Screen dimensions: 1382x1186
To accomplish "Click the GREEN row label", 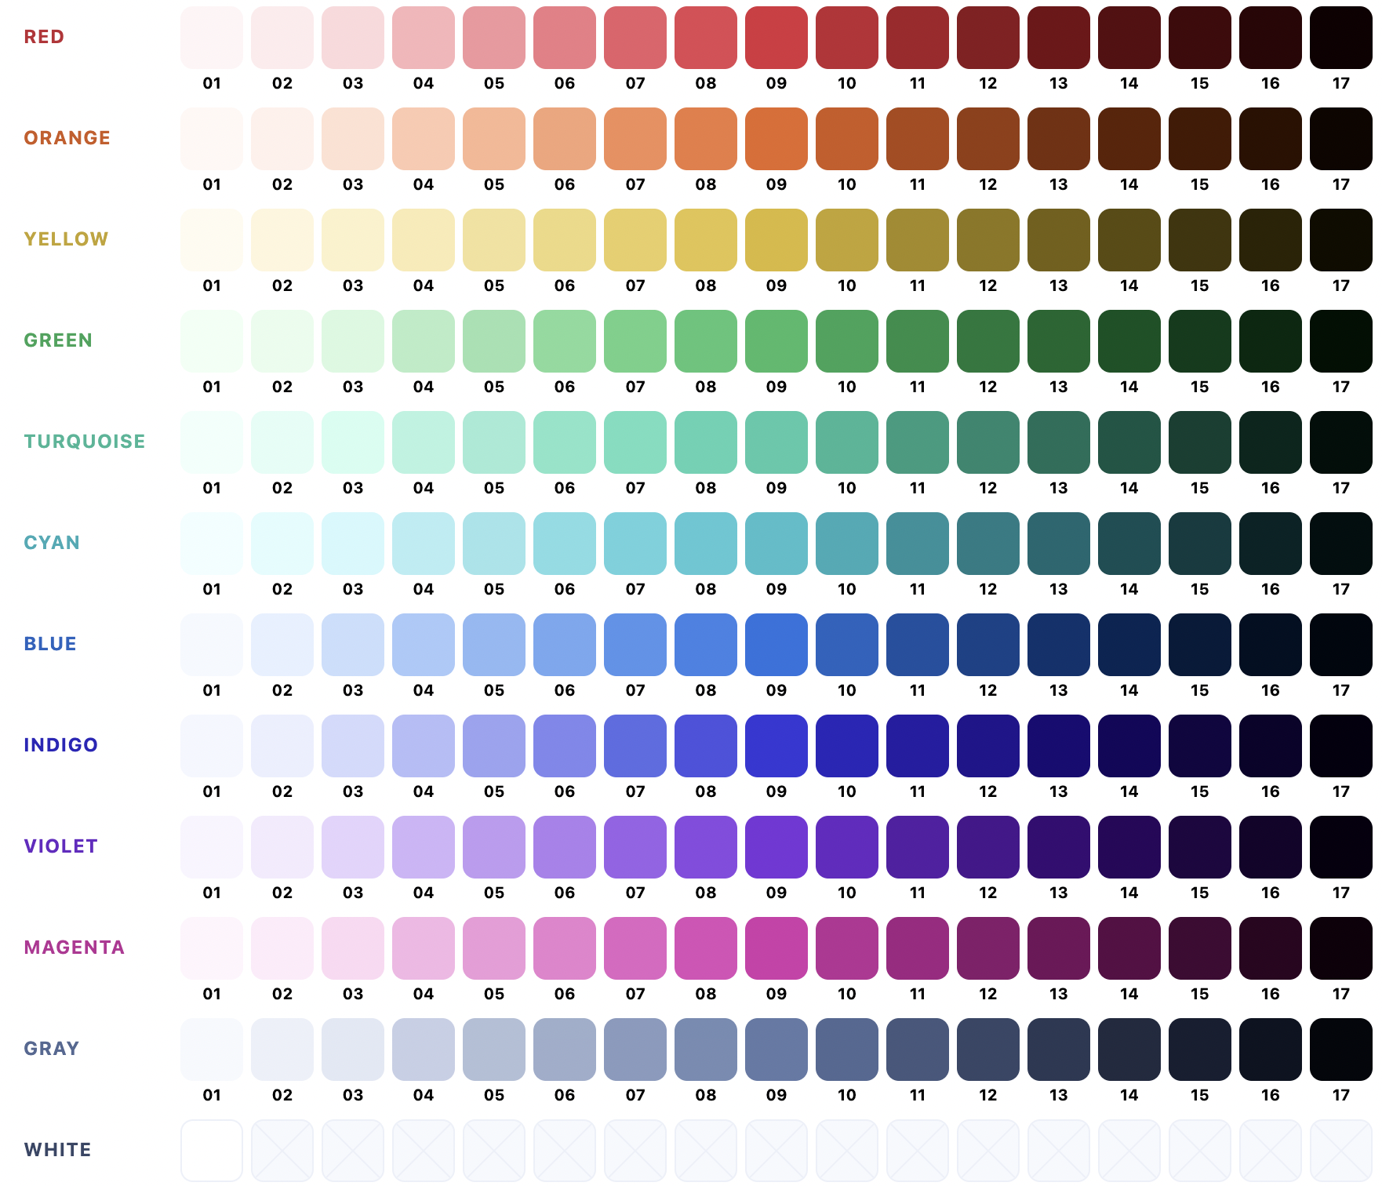I will pyautogui.click(x=58, y=340).
